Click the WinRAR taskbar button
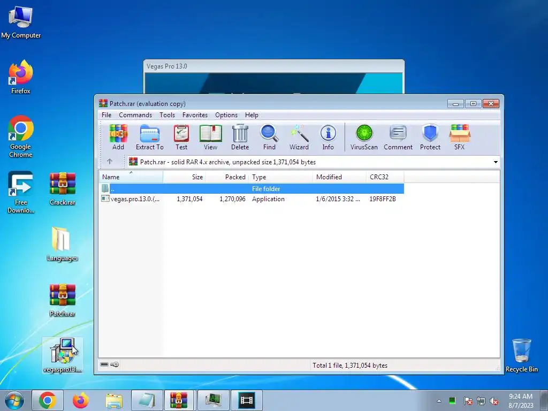The height and width of the screenshot is (411, 548). pos(179,400)
